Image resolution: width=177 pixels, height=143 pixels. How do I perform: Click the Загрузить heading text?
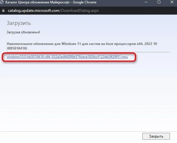[x=19, y=23]
